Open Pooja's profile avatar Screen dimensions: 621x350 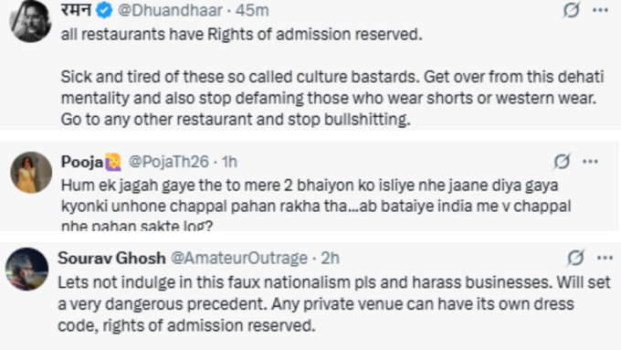[31, 173]
